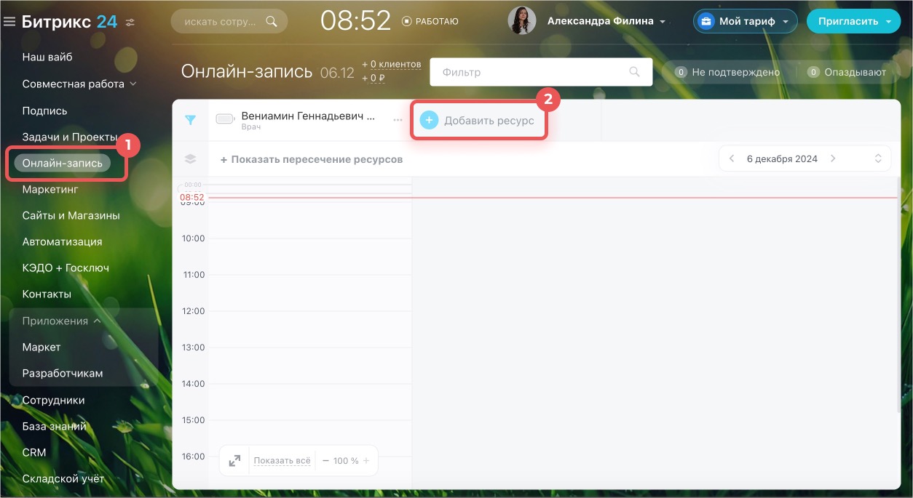Viewport: 913px width, 498px height.
Task: Click the expand fullscreen arrows icon
Action: (x=234, y=461)
